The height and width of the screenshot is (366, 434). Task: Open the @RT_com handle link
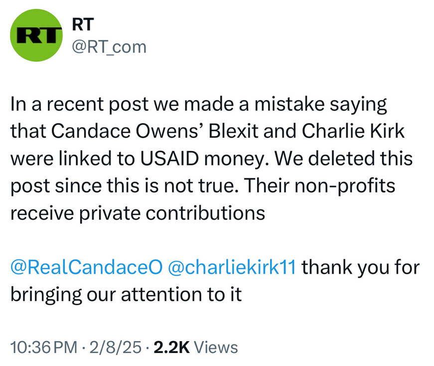tap(109, 47)
